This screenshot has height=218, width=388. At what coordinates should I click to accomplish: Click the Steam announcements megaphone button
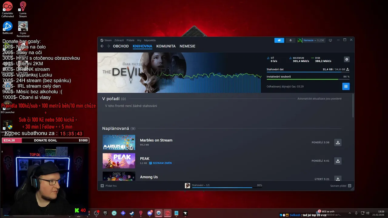[x=279, y=40]
